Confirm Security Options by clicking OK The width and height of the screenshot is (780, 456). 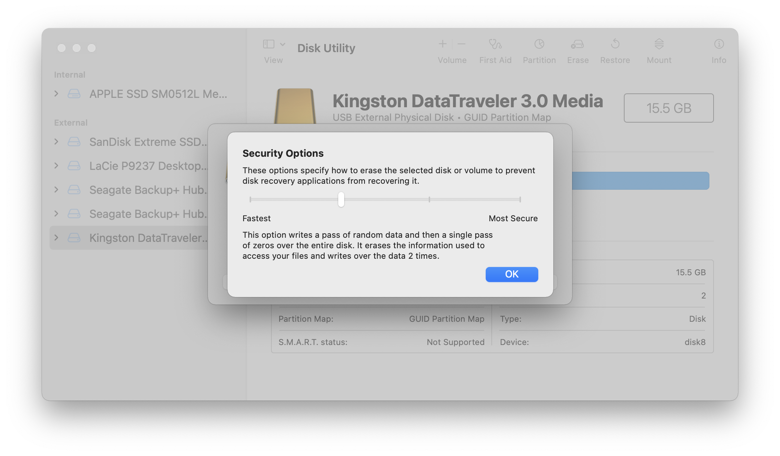pos(511,274)
